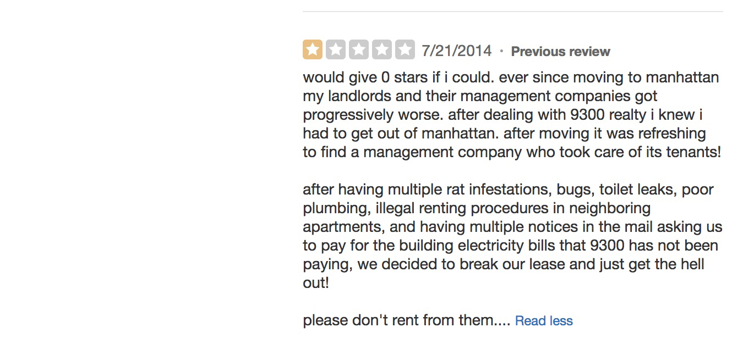Click the text "please don't rent from them"

pos(407,320)
